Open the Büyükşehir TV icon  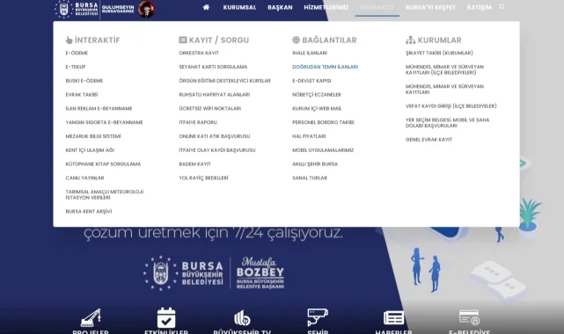click(x=242, y=318)
